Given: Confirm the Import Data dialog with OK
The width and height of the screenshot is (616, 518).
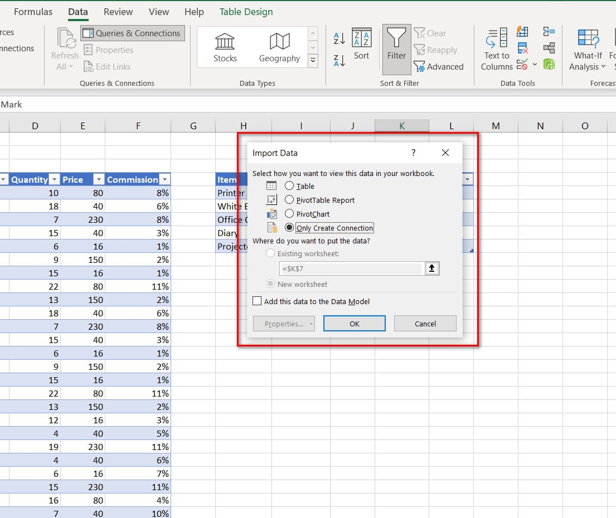Looking at the screenshot, I should pos(354,323).
